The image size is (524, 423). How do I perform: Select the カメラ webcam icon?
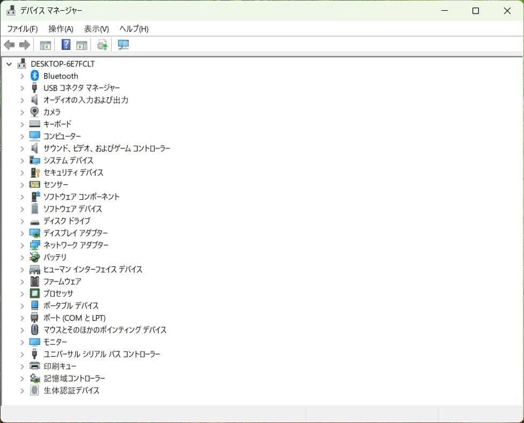[x=34, y=112]
